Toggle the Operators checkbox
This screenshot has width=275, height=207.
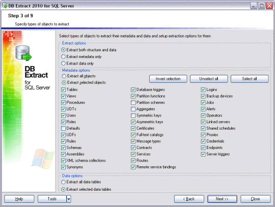(203, 115)
